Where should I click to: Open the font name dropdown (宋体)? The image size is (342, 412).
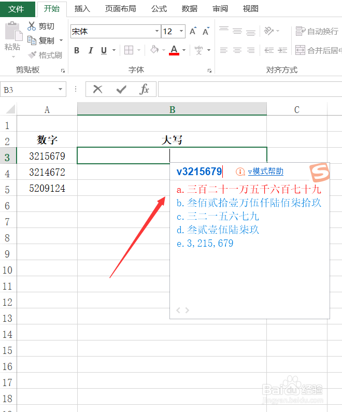click(x=157, y=31)
